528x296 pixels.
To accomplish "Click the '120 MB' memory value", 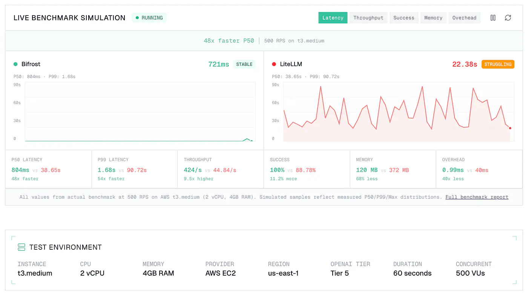I will (x=367, y=170).
